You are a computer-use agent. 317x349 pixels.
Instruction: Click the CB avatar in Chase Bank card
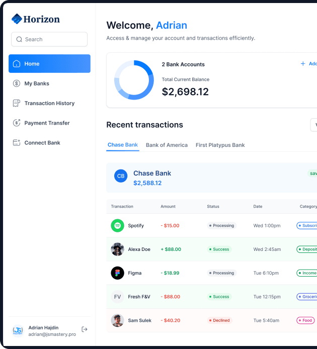pyautogui.click(x=121, y=176)
